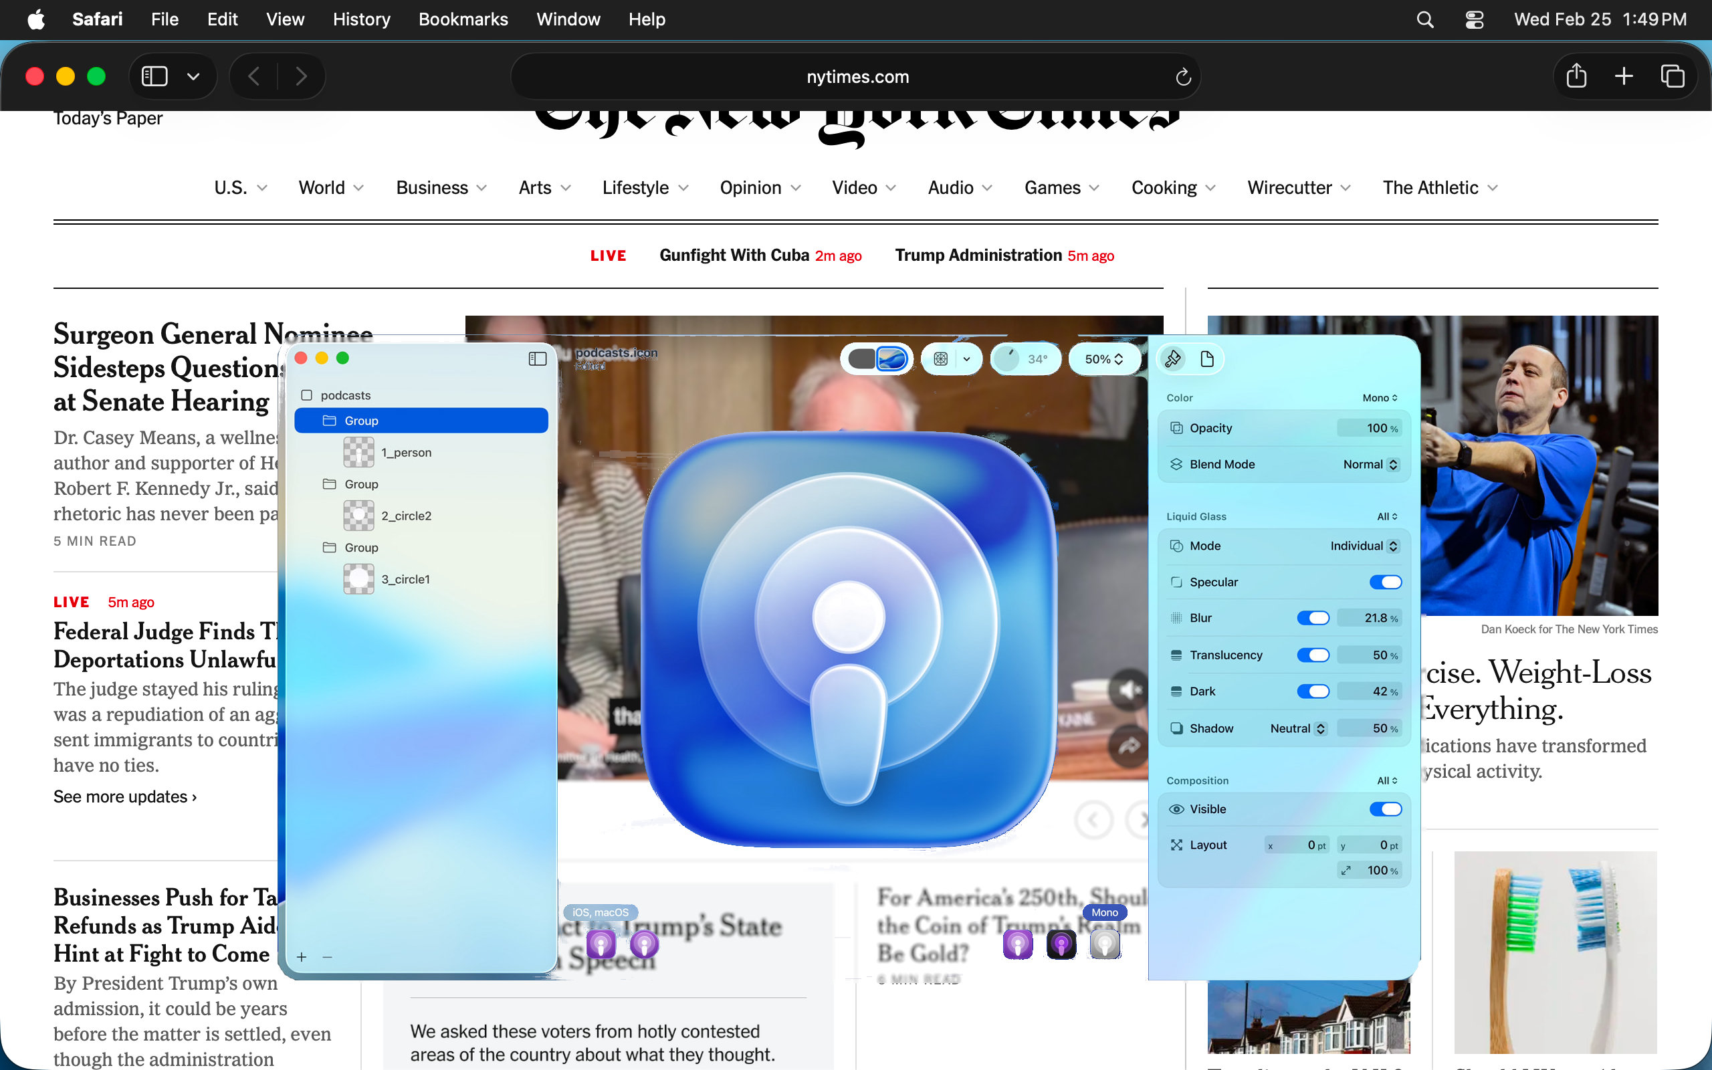
Task: Click the Trump Administration live link
Action: pyautogui.click(x=978, y=255)
